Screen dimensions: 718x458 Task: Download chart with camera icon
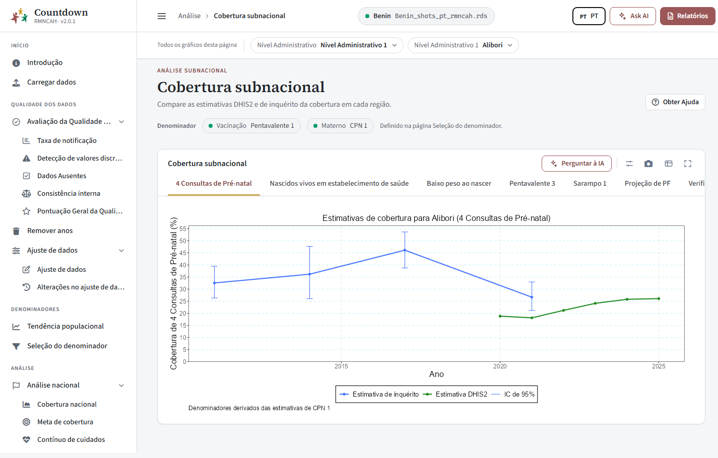[x=648, y=164]
